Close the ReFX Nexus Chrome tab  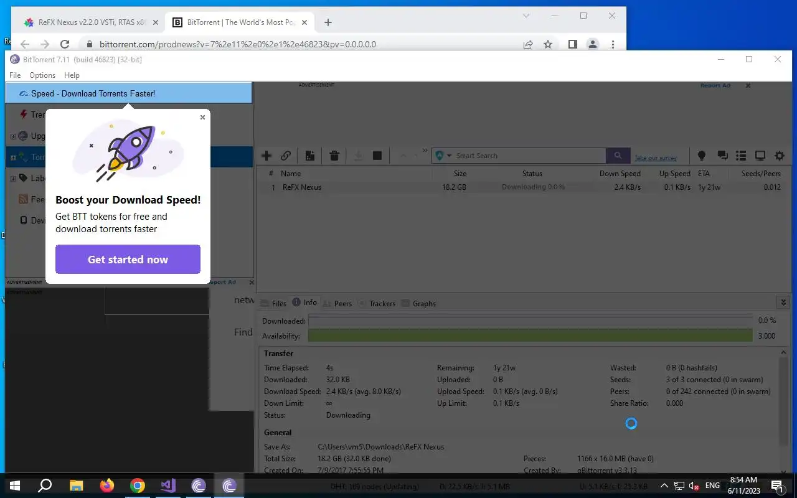point(156,22)
